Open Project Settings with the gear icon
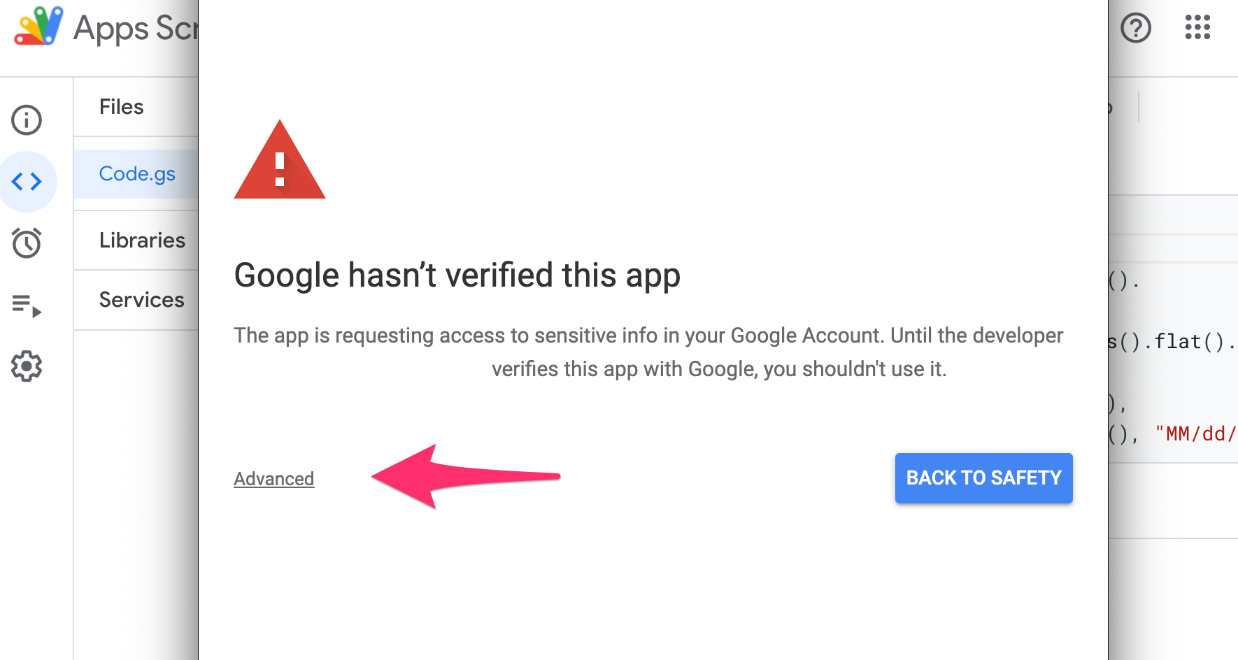This screenshot has height=660, width=1238. tap(27, 366)
